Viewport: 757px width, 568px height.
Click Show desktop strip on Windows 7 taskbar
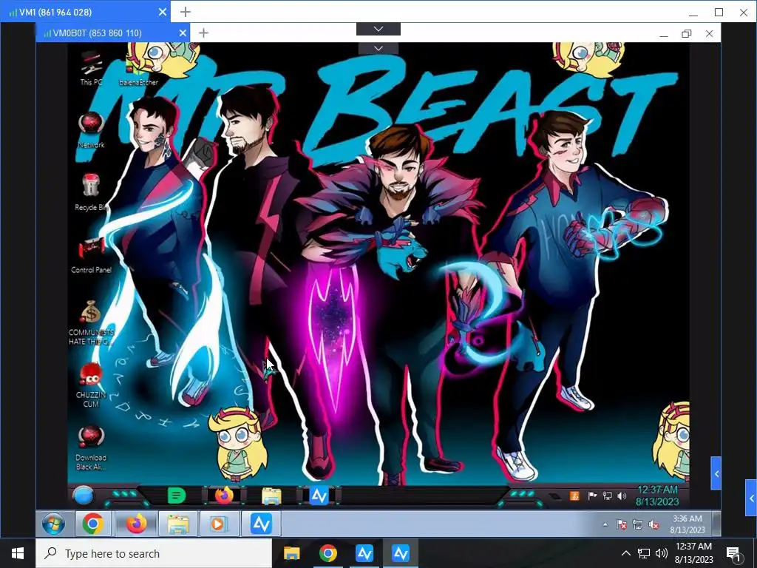[x=716, y=524]
